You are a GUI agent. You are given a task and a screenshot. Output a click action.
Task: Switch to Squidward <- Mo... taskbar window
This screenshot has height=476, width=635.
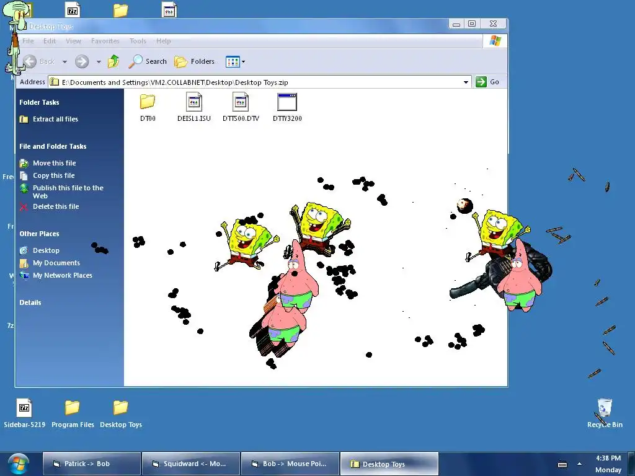click(x=191, y=464)
